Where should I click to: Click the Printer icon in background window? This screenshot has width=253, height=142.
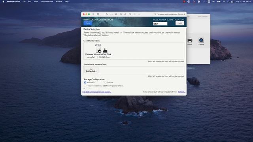190,41
